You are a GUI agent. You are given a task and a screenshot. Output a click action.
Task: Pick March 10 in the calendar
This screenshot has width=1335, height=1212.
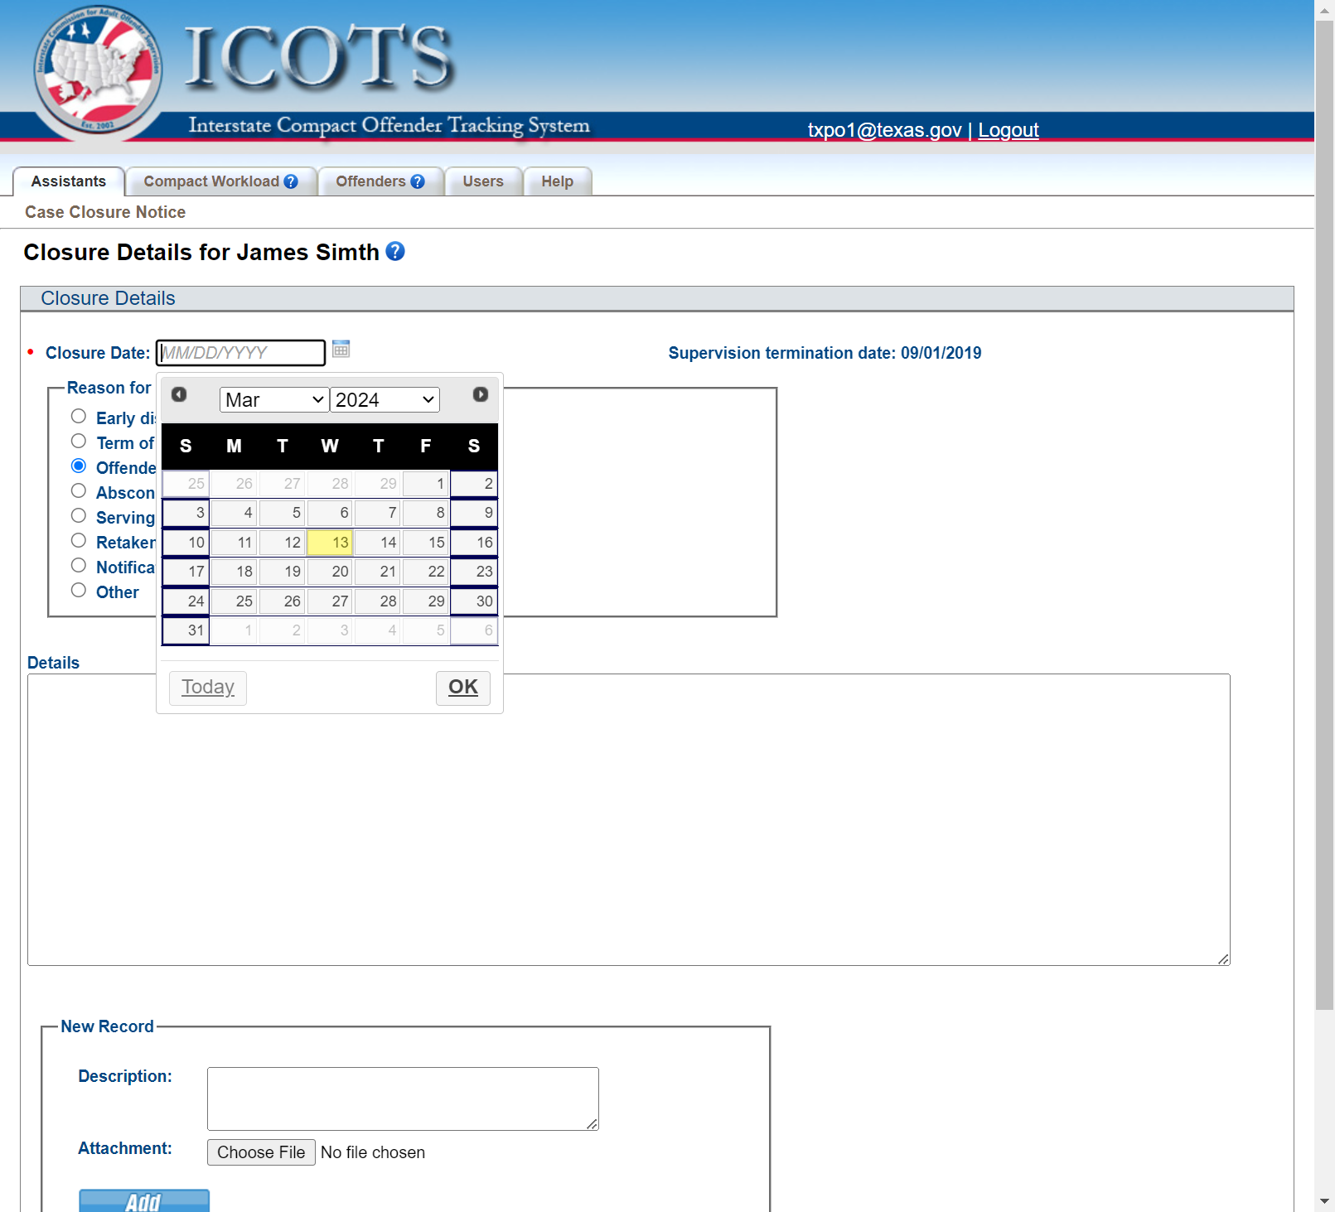[186, 543]
